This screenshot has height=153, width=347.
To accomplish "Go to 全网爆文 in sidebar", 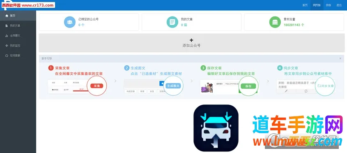I will (x=18, y=36).
